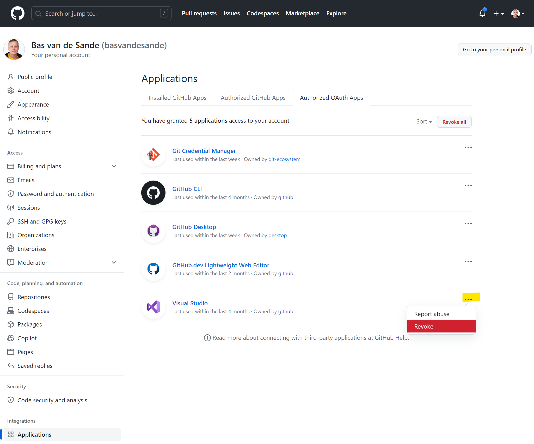534x444 pixels.
Task: Click the Git Credential Manager app icon
Action: tap(153, 155)
